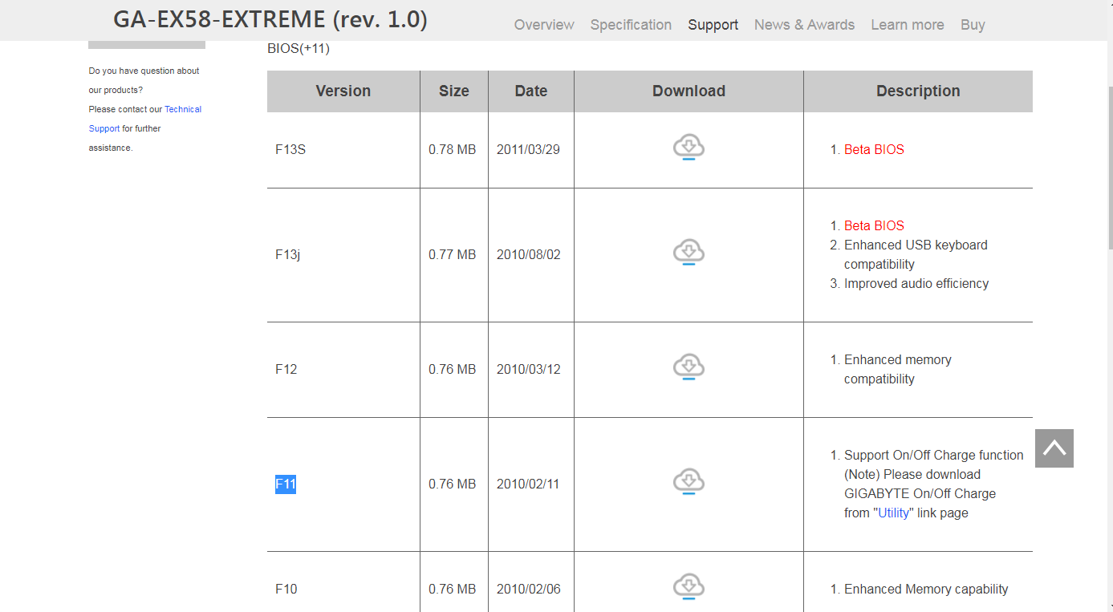Download the F13j BIOS file
The image size is (1113, 612).
click(x=689, y=253)
